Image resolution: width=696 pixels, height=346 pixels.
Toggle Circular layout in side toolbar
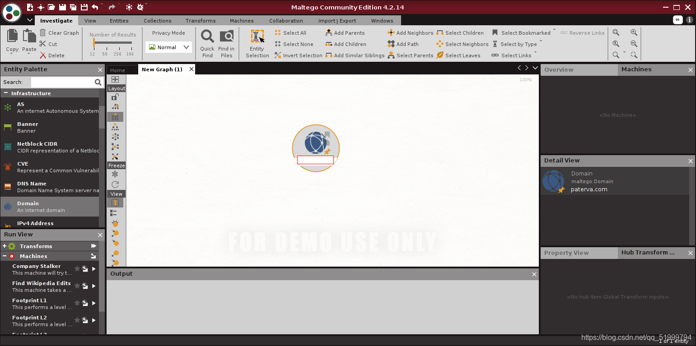[x=115, y=137]
